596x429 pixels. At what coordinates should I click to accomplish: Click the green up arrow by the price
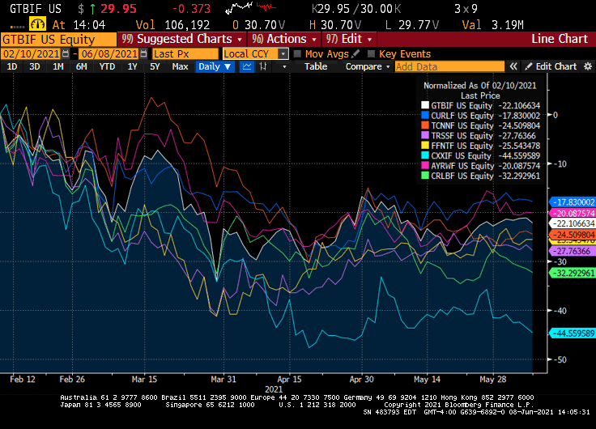(92, 8)
